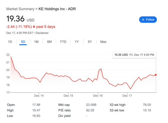Viewport: 168px width, 123px height.
Task: Click the Low value 16.60
Action: point(36,116)
